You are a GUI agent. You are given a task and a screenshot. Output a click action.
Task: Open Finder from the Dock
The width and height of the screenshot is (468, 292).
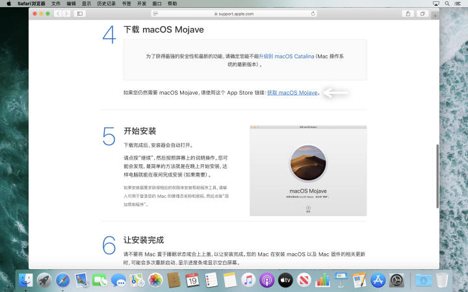[25, 280]
